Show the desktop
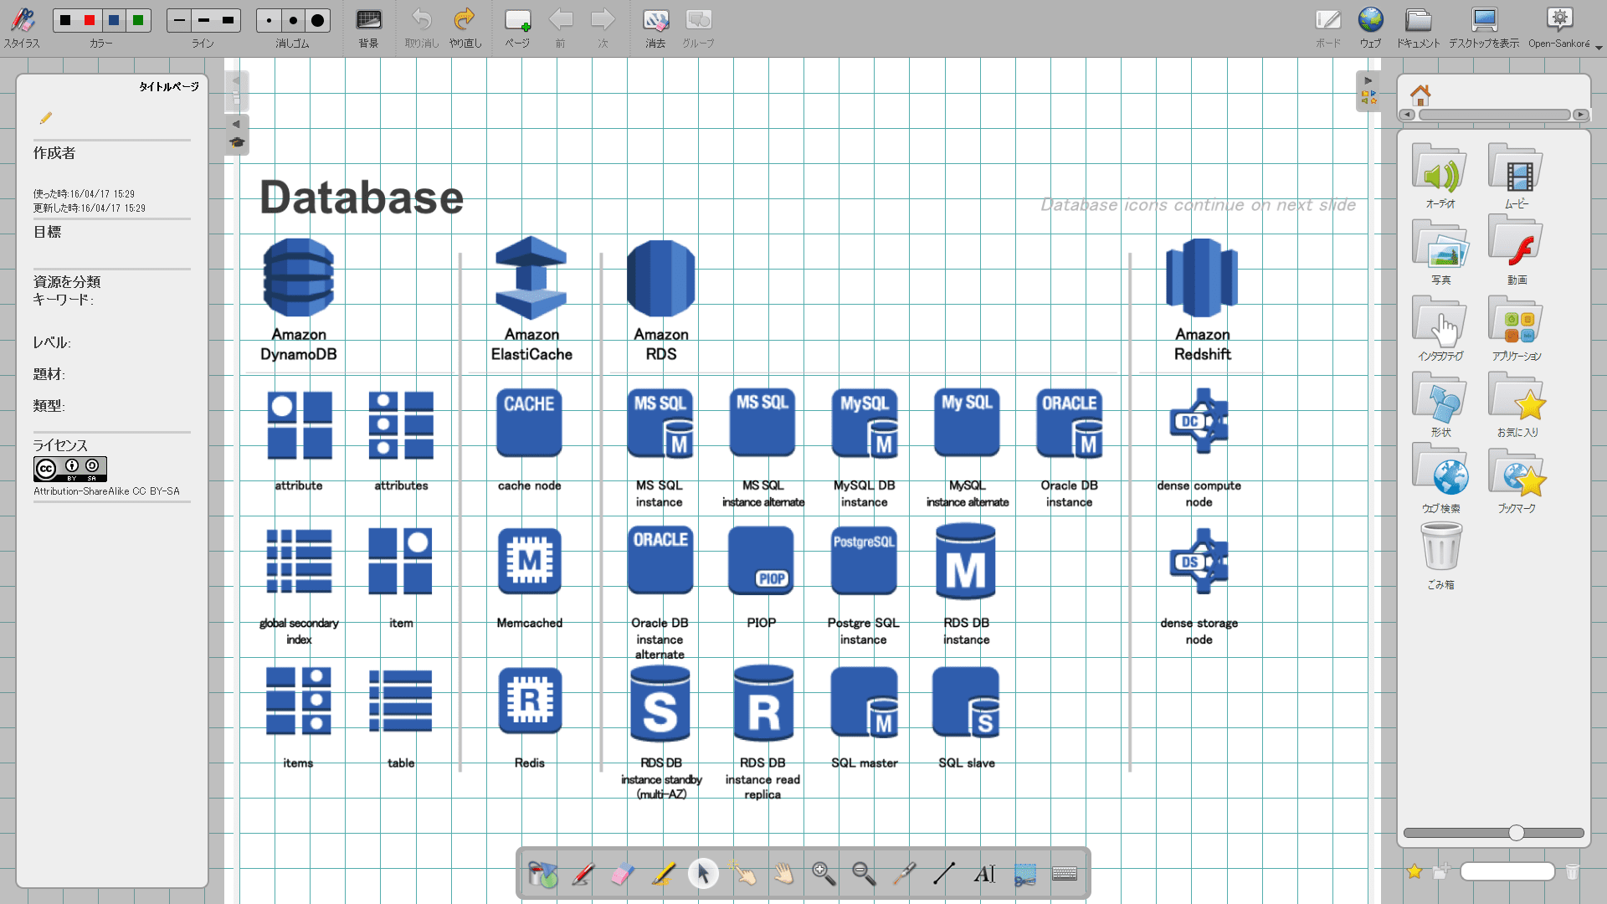Screen dimensions: 1607x904 [1484, 28]
